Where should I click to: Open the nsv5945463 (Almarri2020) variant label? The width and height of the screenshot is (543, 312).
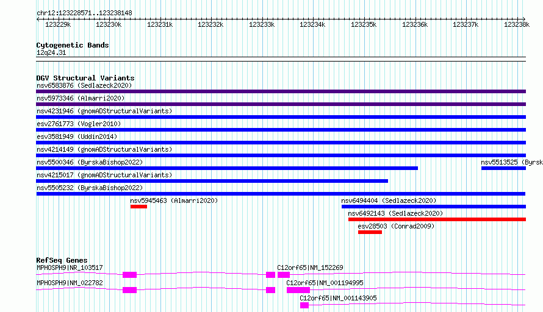(174, 200)
